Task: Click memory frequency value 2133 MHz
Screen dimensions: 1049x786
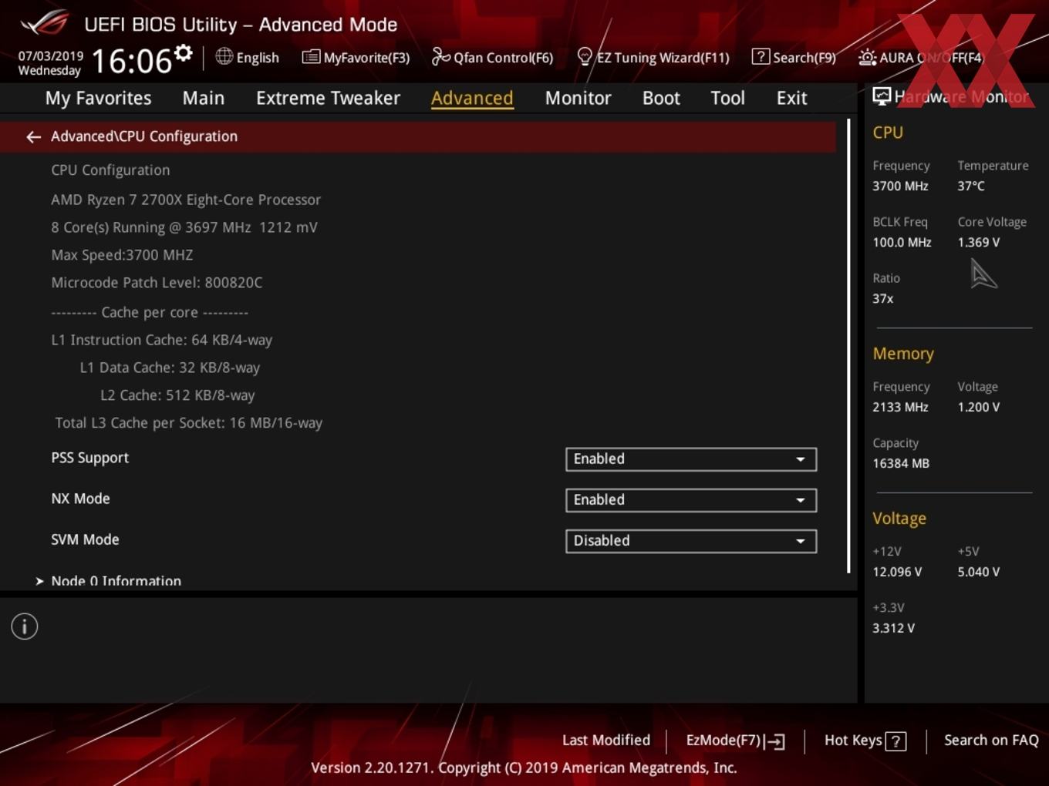Action: (900, 407)
